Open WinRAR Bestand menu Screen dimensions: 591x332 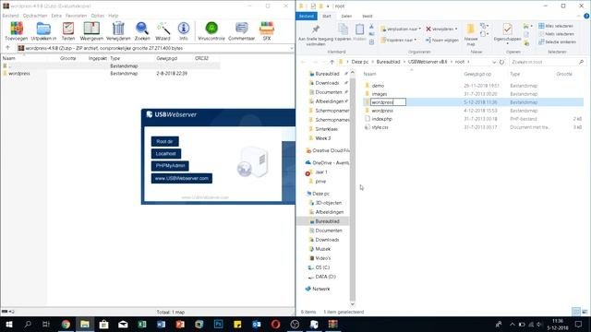[10, 16]
